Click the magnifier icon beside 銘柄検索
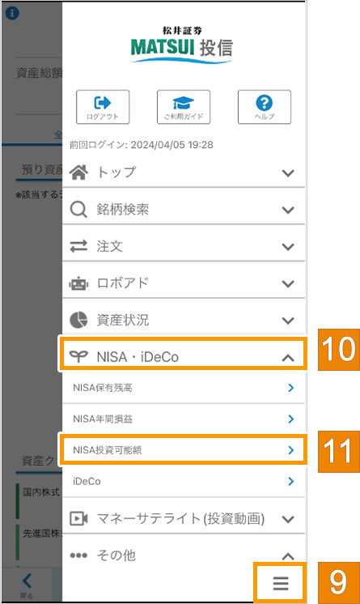This screenshot has height=604, width=360. [78, 210]
